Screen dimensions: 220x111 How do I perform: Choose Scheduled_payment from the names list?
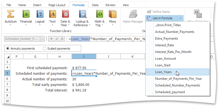pos(178,92)
